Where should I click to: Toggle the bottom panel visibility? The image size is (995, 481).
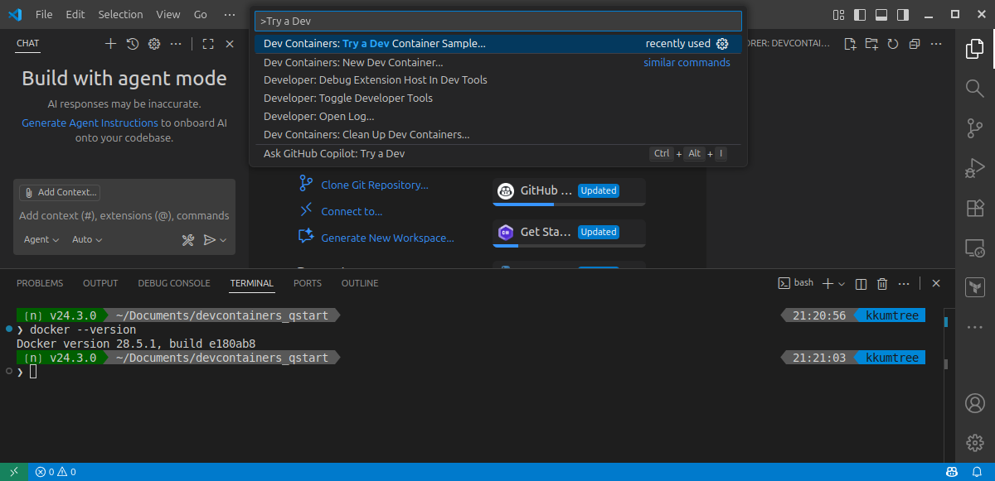[881, 14]
